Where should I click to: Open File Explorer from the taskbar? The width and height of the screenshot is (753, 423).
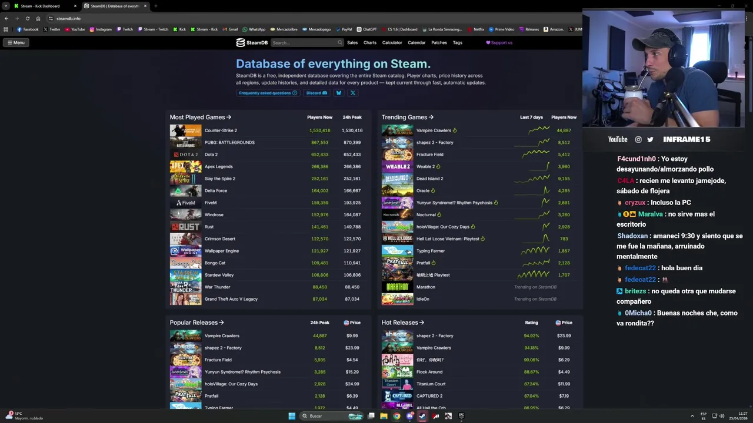click(x=384, y=416)
